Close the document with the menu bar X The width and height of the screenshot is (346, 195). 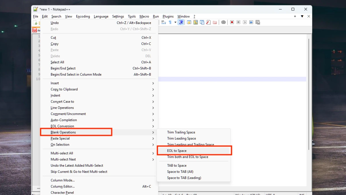tap(309, 16)
